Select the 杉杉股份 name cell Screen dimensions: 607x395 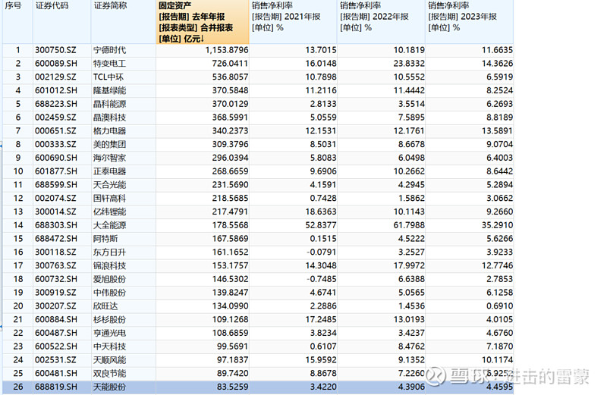tap(109, 319)
